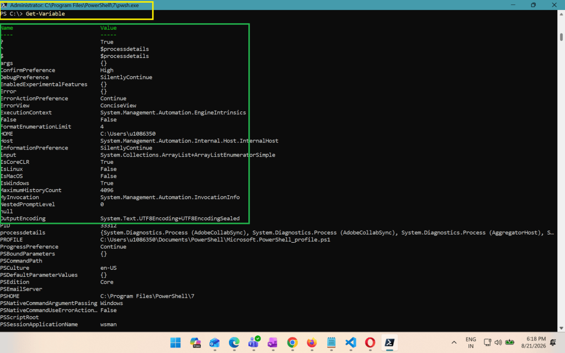Click the Value column header
The width and height of the screenshot is (565, 353).
109,28
